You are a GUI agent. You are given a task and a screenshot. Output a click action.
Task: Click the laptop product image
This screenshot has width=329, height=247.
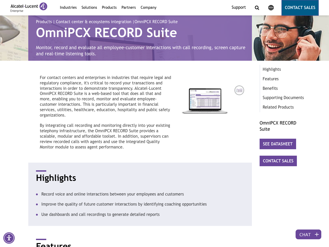point(205,101)
